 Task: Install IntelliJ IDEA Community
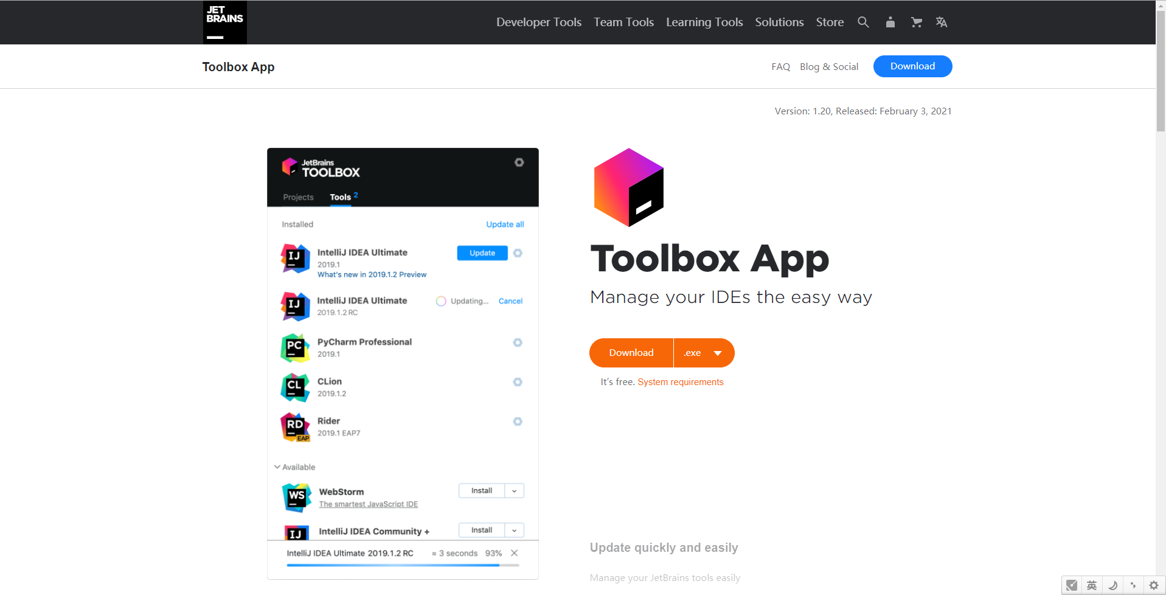[482, 531]
